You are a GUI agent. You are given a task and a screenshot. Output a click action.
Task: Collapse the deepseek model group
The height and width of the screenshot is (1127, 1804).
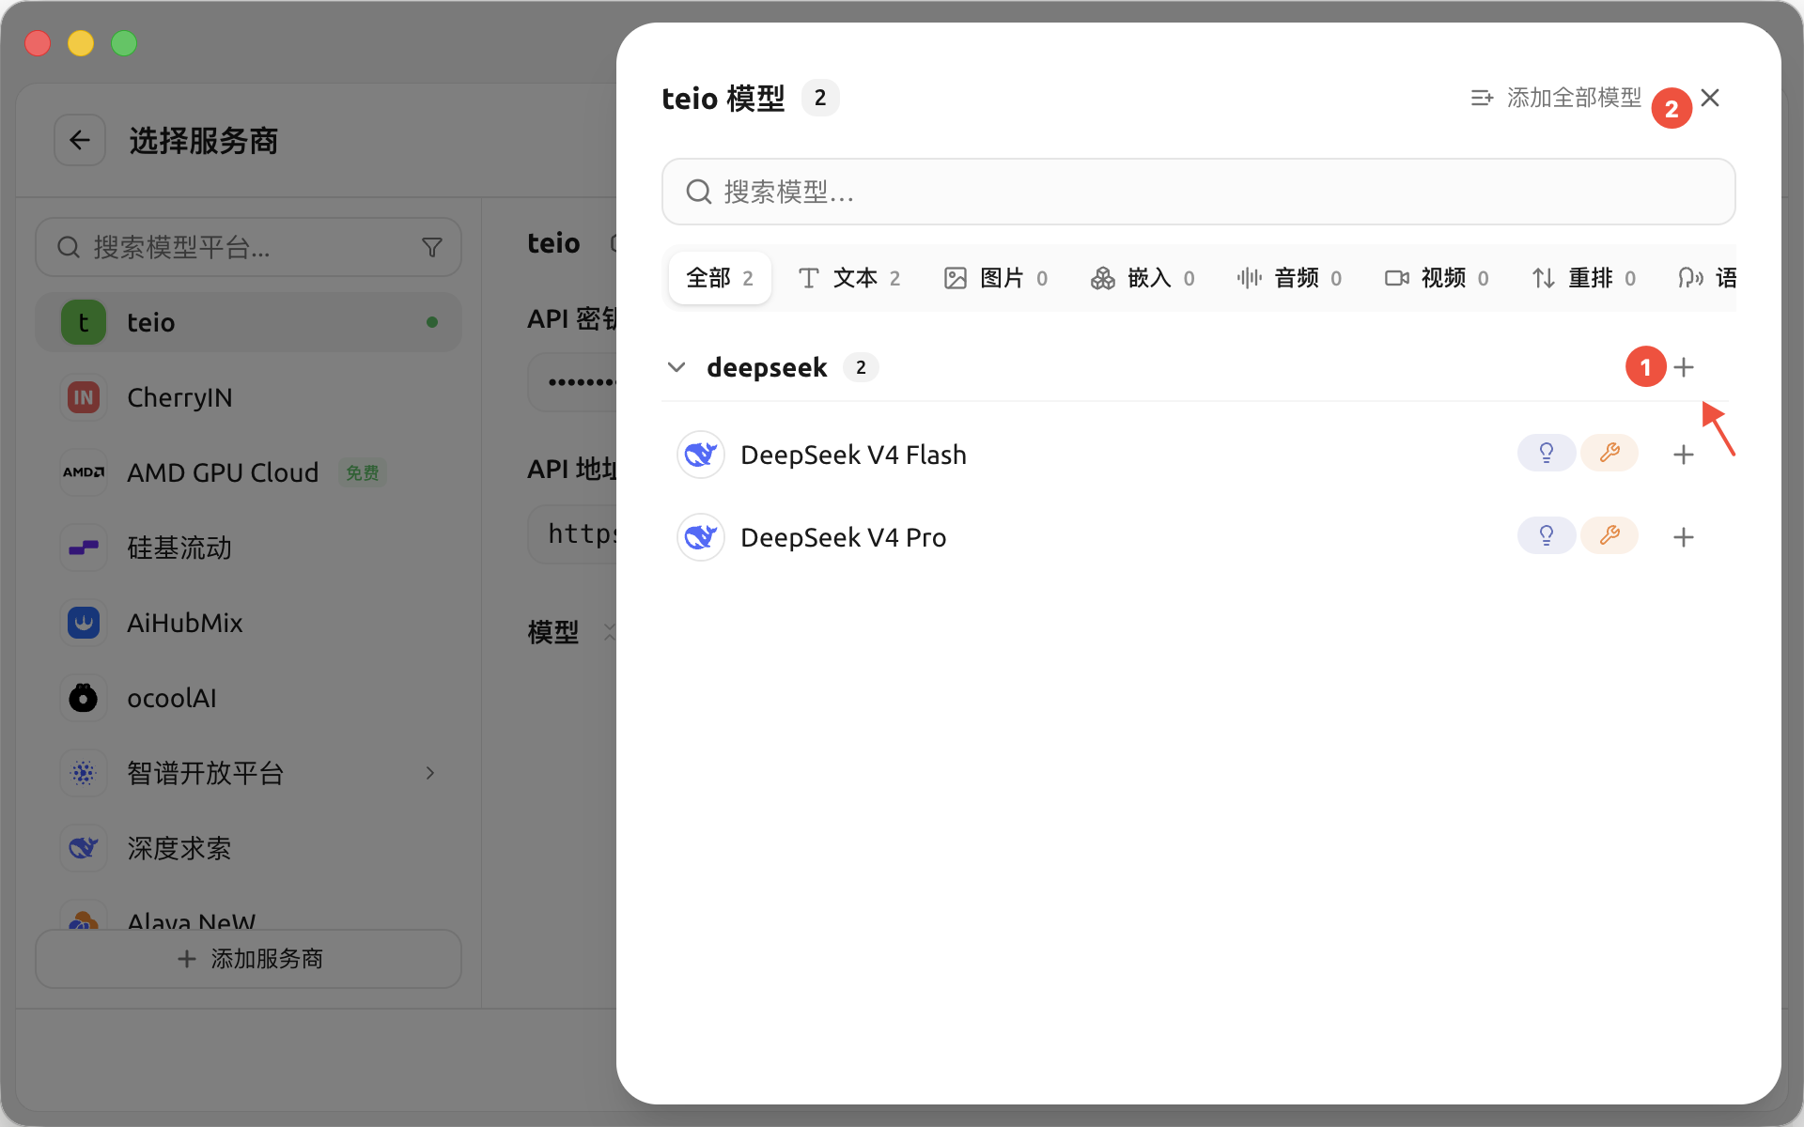click(676, 367)
